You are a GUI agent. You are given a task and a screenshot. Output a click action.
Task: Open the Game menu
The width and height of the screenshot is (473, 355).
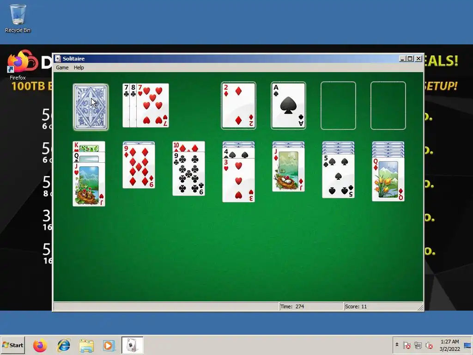point(62,67)
